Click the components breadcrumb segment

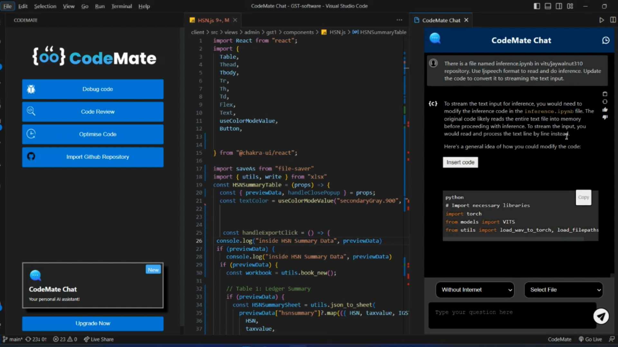pyautogui.click(x=298, y=32)
